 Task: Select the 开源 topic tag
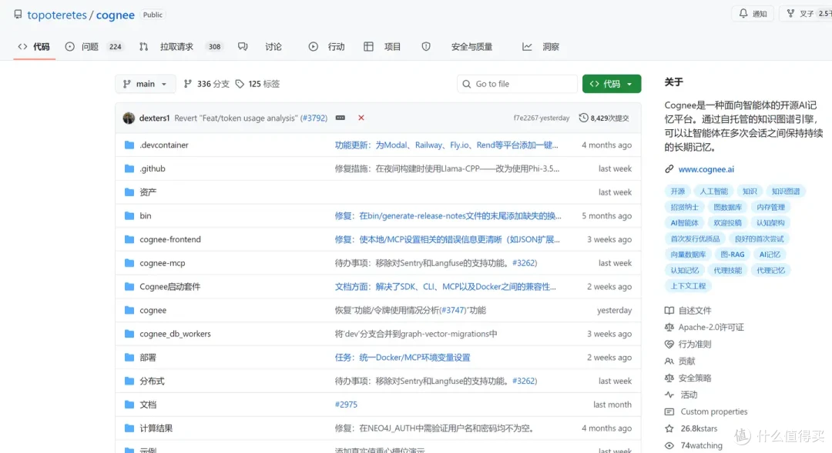(678, 192)
